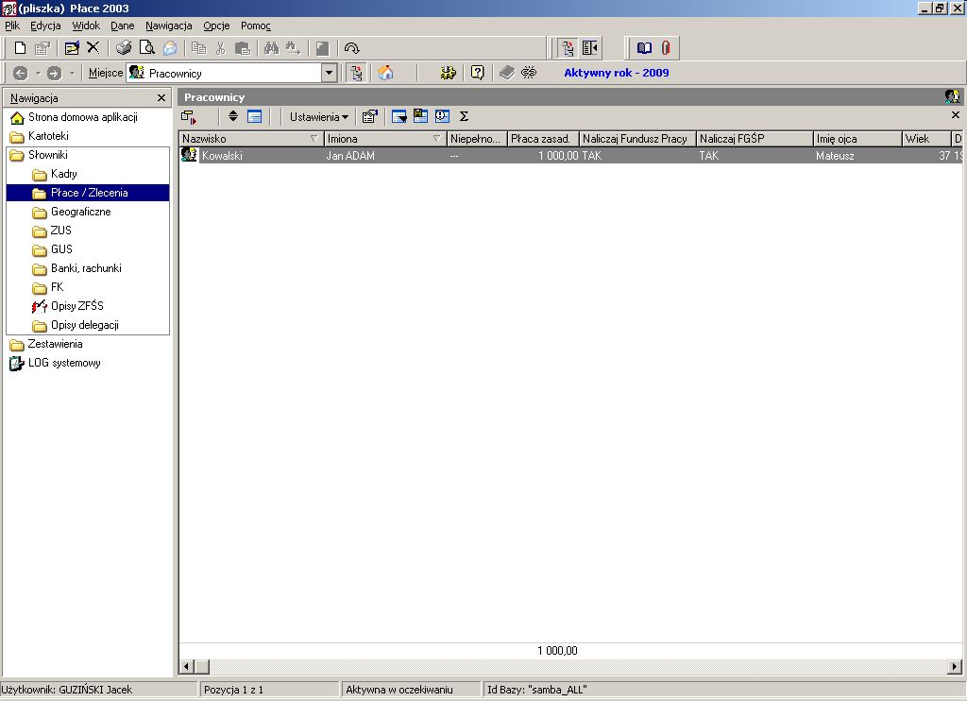This screenshot has height=701, width=967.
Task: Open the back history dropdown arrow
Action: pos(38,73)
